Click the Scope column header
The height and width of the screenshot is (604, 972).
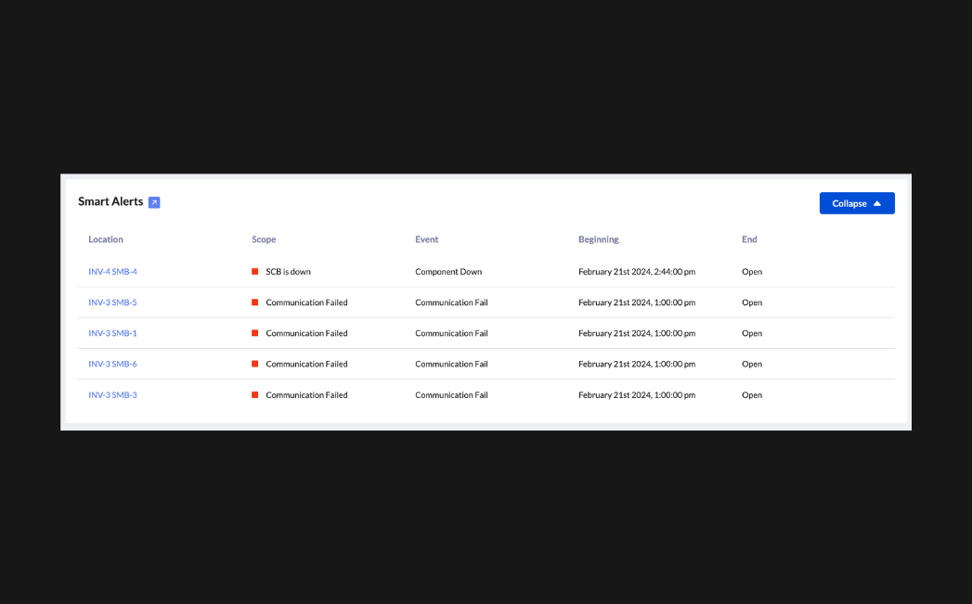[264, 239]
